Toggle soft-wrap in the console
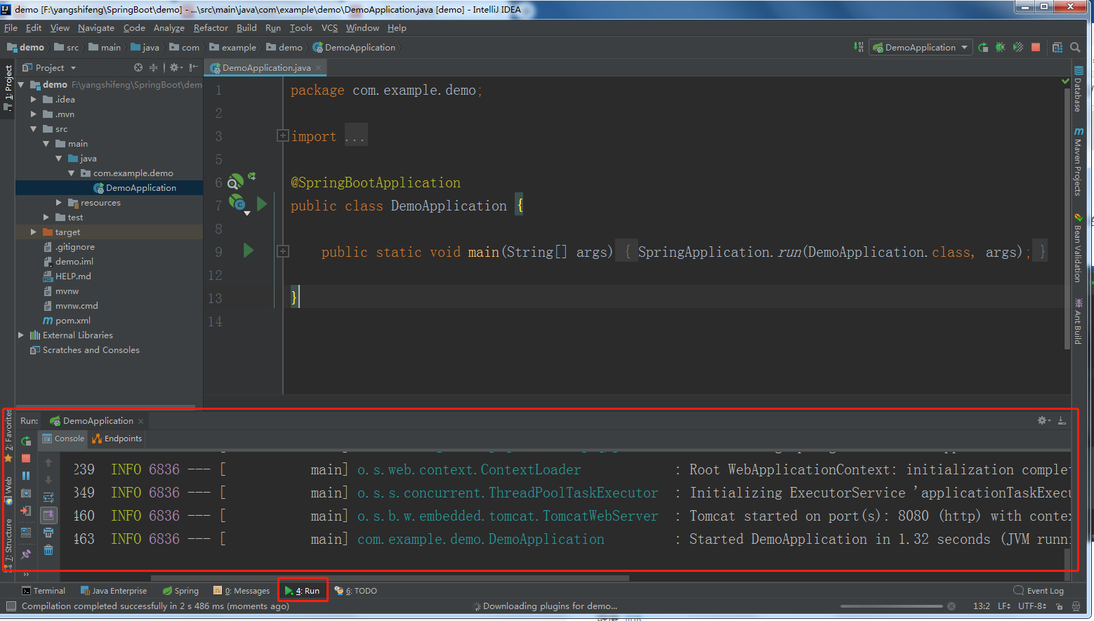1094x621 pixels. tap(48, 497)
